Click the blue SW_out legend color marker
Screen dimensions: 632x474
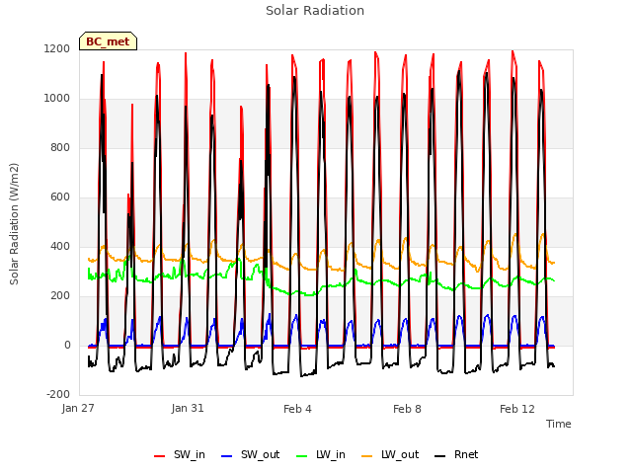click(x=227, y=456)
